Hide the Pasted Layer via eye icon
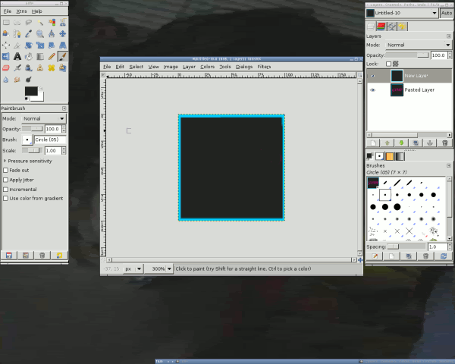This screenshot has height=364, width=455. click(373, 90)
